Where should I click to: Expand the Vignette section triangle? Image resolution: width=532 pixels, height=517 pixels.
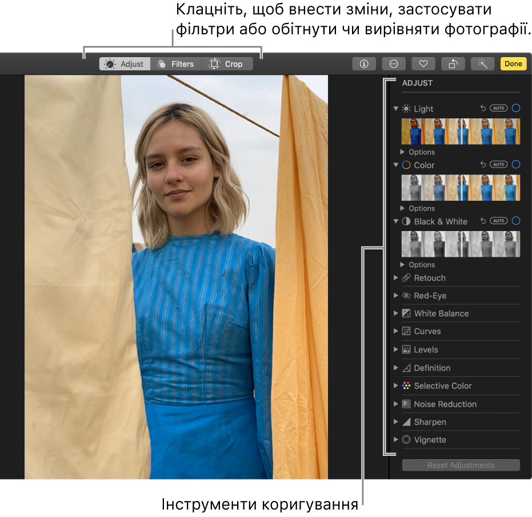click(395, 440)
